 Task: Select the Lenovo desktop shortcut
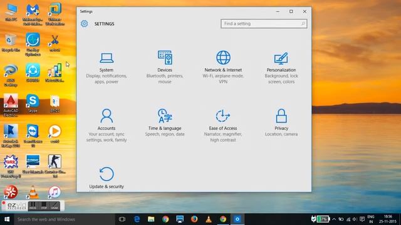(x=33, y=164)
